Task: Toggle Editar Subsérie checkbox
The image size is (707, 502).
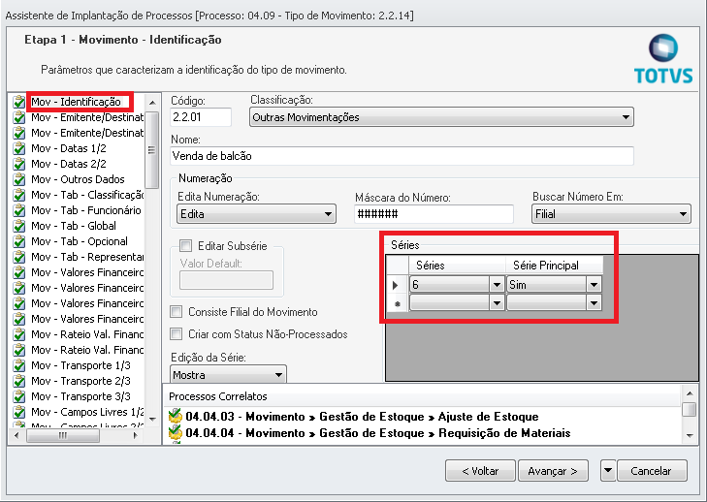Action: pos(185,246)
